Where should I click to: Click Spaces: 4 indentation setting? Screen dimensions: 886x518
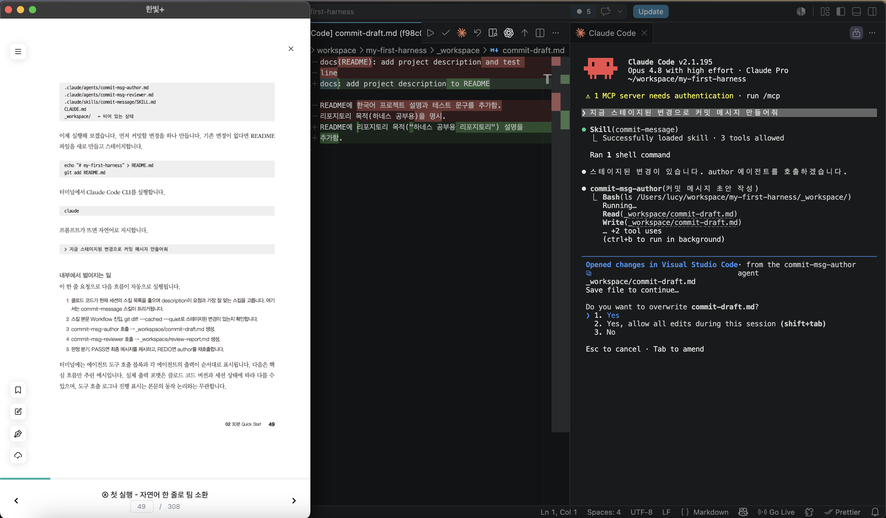pos(604,512)
